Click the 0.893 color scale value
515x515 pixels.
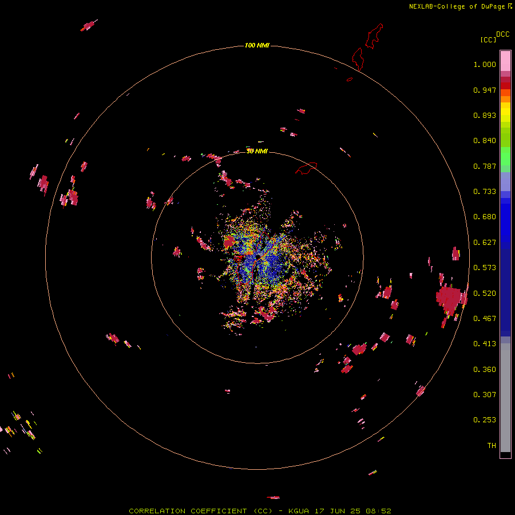tap(485, 115)
